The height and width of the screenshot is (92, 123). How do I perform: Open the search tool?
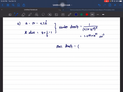13,5
